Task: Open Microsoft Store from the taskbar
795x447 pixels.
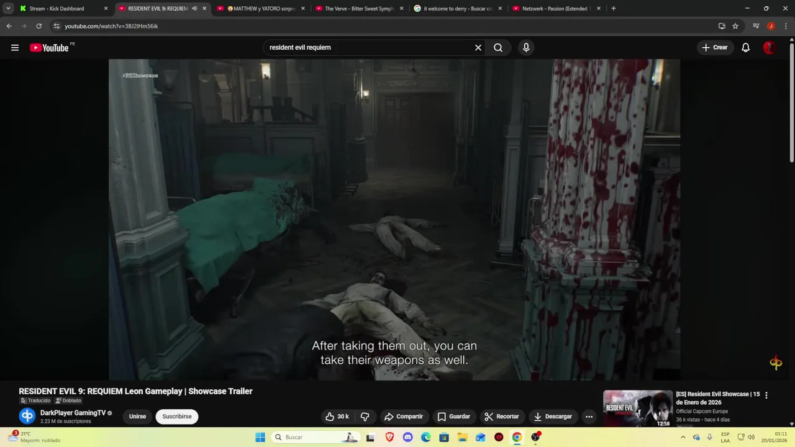Action: pyautogui.click(x=444, y=437)
